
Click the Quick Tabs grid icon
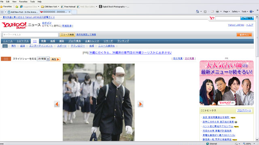click(2, 12)
